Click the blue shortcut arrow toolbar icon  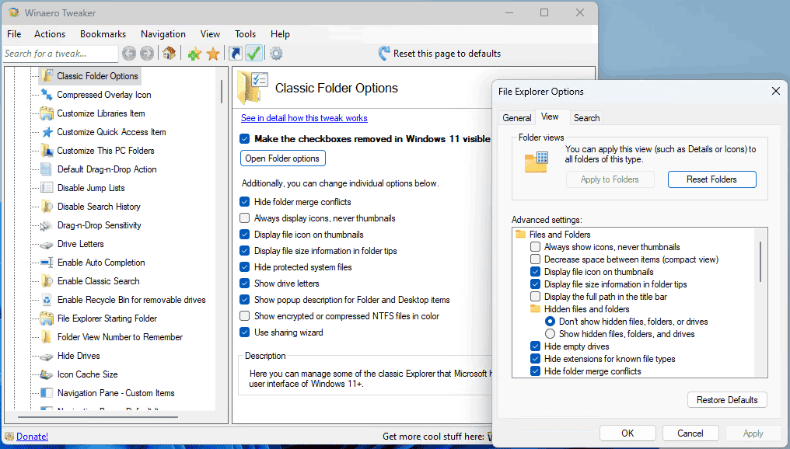236,53
